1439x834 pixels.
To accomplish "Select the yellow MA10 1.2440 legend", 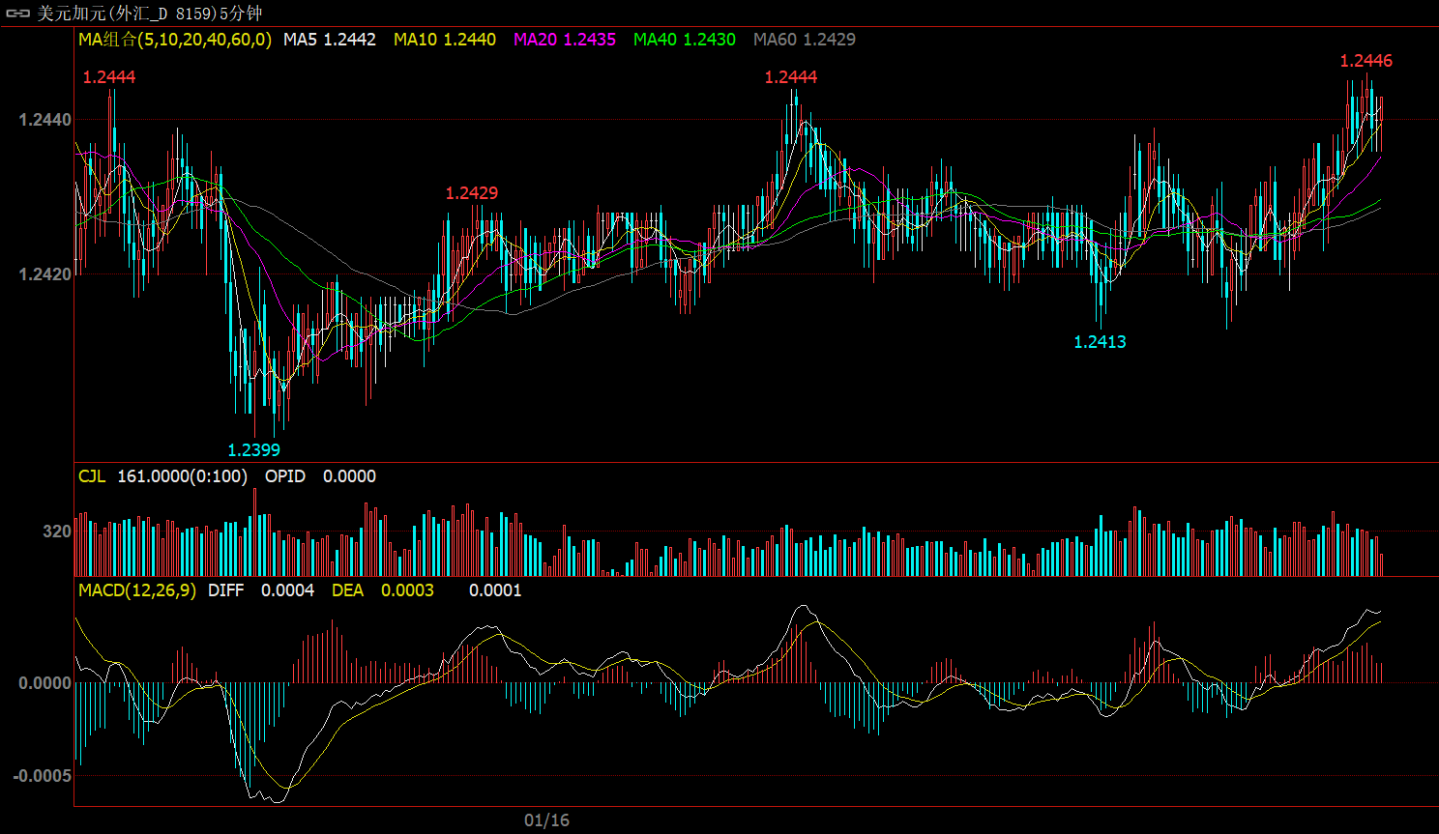I will click(x=444, y=40).
